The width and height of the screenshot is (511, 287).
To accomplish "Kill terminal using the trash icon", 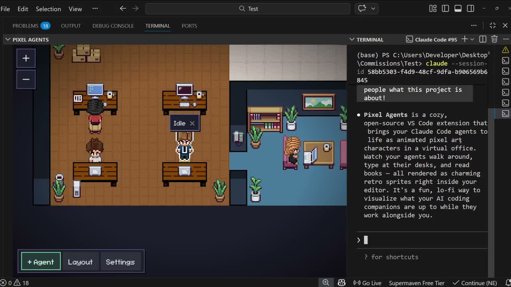I will tap(494, 39).
